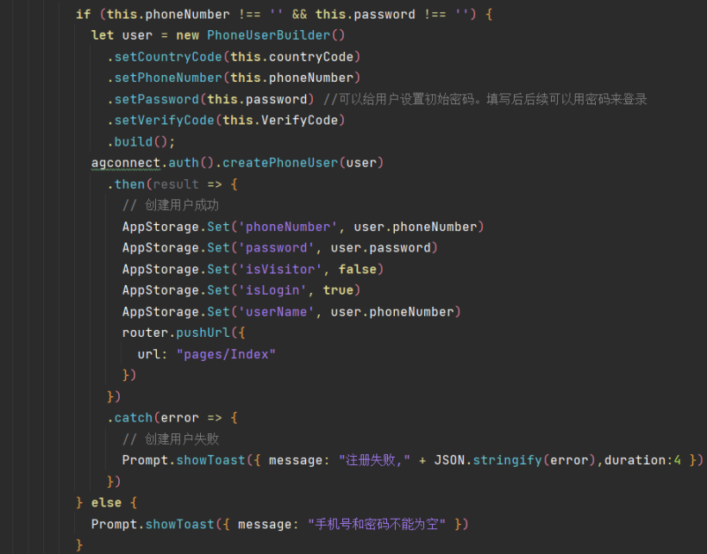Click the underlined agconnect identifier
The width and height of the screenshot is (707, 554).
[126, 163]
